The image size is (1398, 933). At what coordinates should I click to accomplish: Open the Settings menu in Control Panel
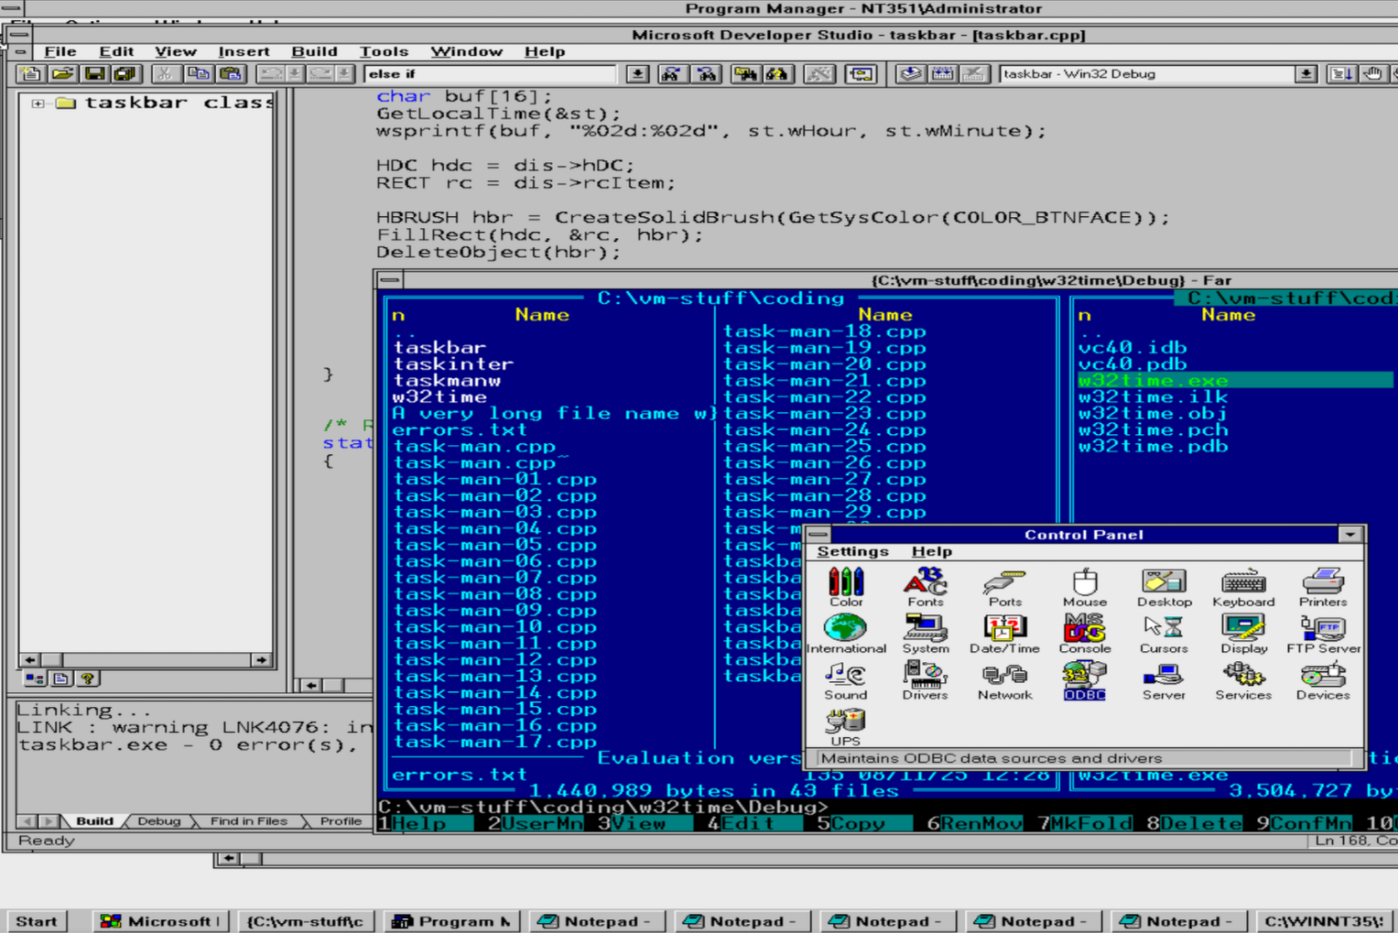(852, 551)
